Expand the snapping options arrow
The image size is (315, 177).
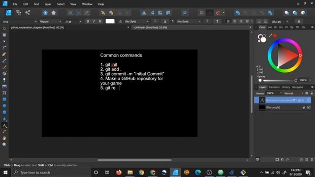point(223,13)
